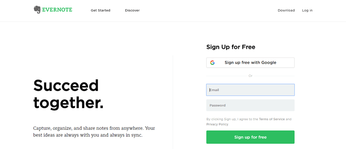Click the green EVERNOTE wordmark
The image size is (346, 149).
click(57, 10)
